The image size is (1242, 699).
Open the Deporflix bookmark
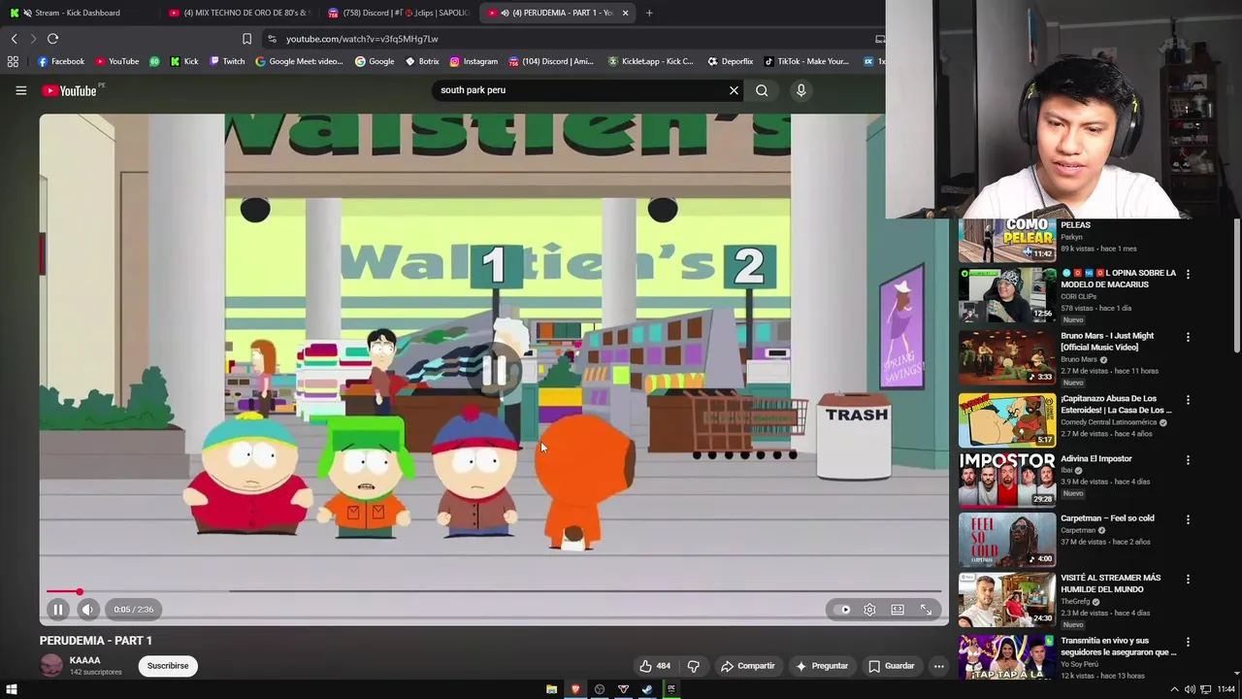[x=730, y=61]
